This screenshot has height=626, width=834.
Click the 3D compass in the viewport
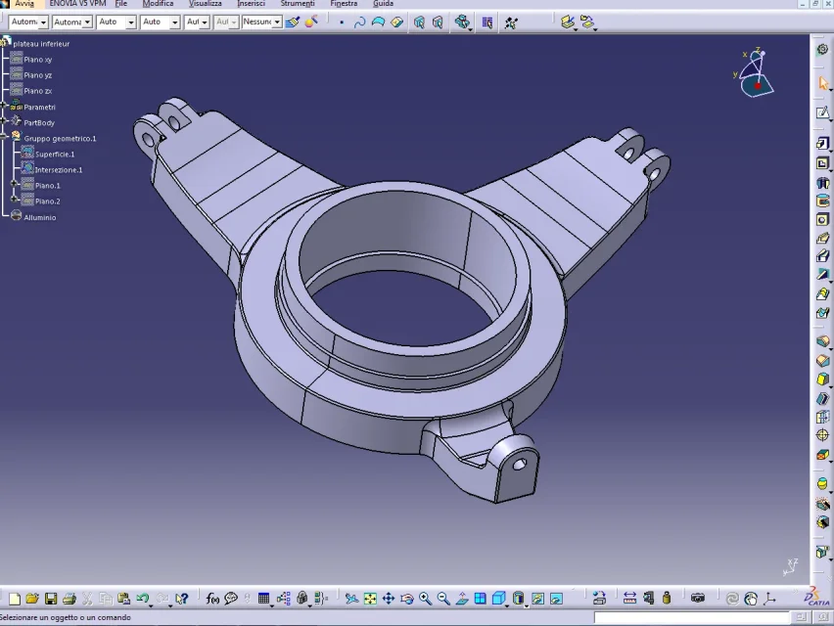[756, 72]
